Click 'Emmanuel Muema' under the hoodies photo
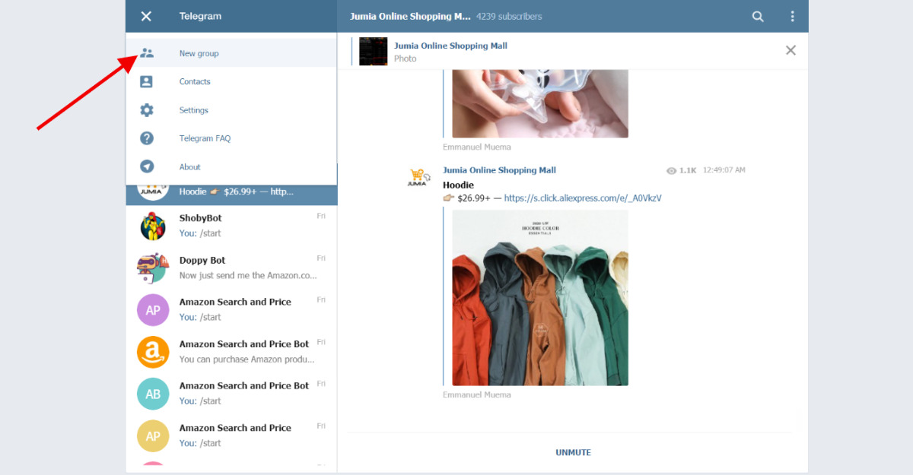The height and width of the screenshot is (475, 913). pos(477,394)
